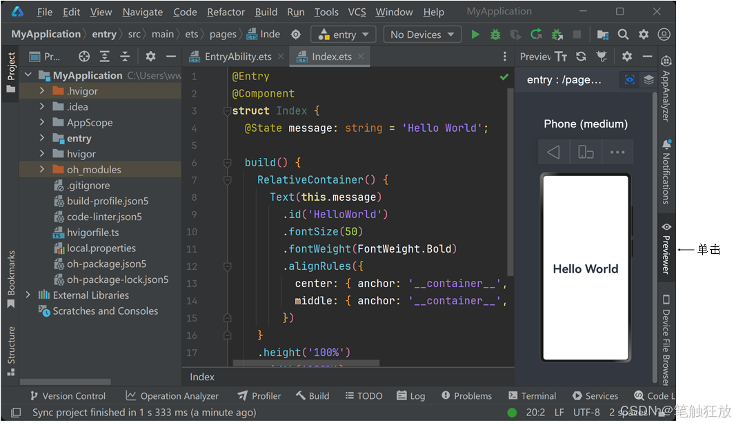Open the Build menu
The image size is (734, 423).
(x=266, y=12)
